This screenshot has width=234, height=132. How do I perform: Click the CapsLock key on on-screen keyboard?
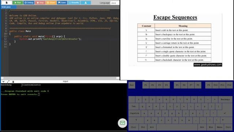coord(135,113)
